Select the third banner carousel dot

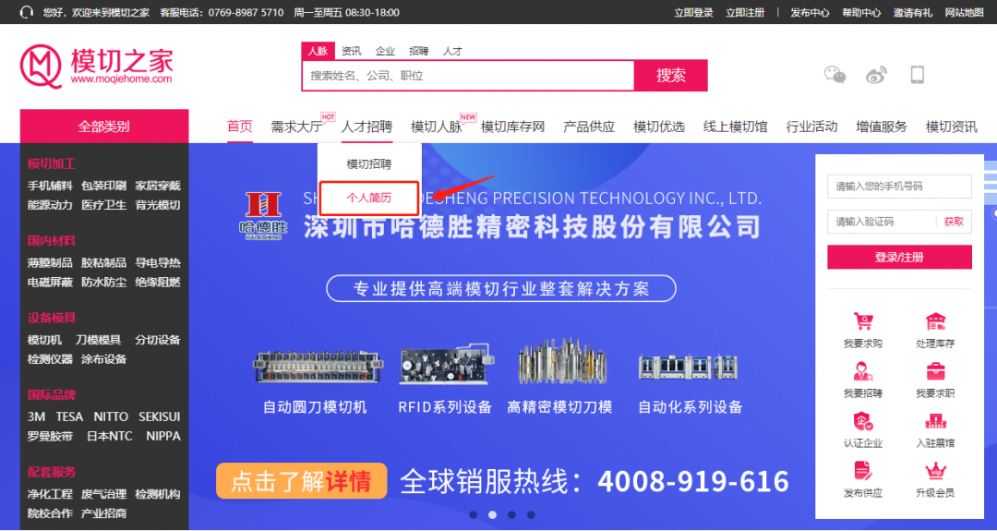pos(511,514)
